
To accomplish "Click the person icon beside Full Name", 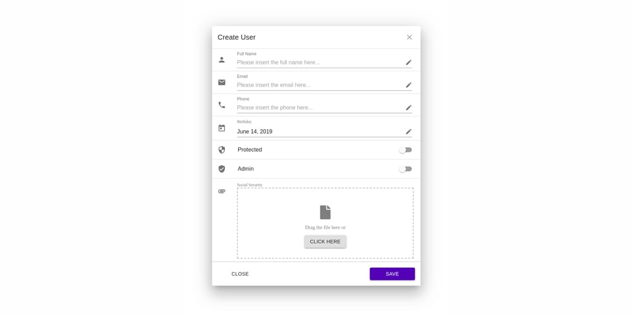I will (x=222, y=60).
